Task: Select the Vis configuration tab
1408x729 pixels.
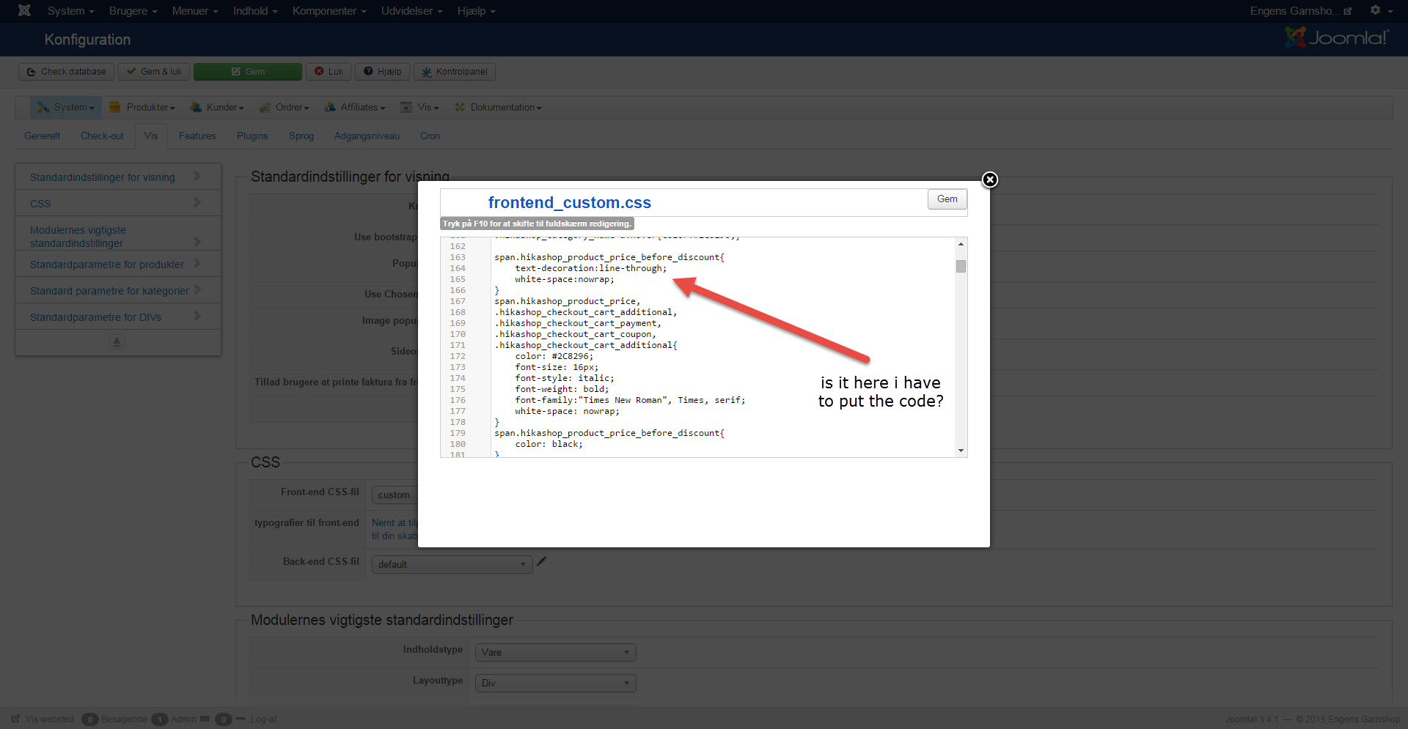Action: click(151, 136)
